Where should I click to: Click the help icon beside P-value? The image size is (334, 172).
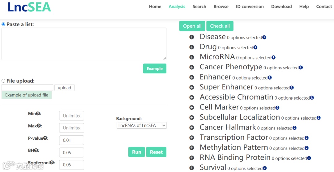pyautogui.click(x=45, y=138)
